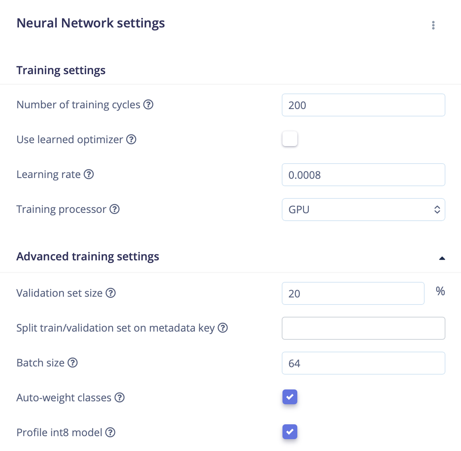Click the help icon beside Use learned optimizer
Image resolution: width=461 pixels, height=451 pixels.
[x=131, y=139]
